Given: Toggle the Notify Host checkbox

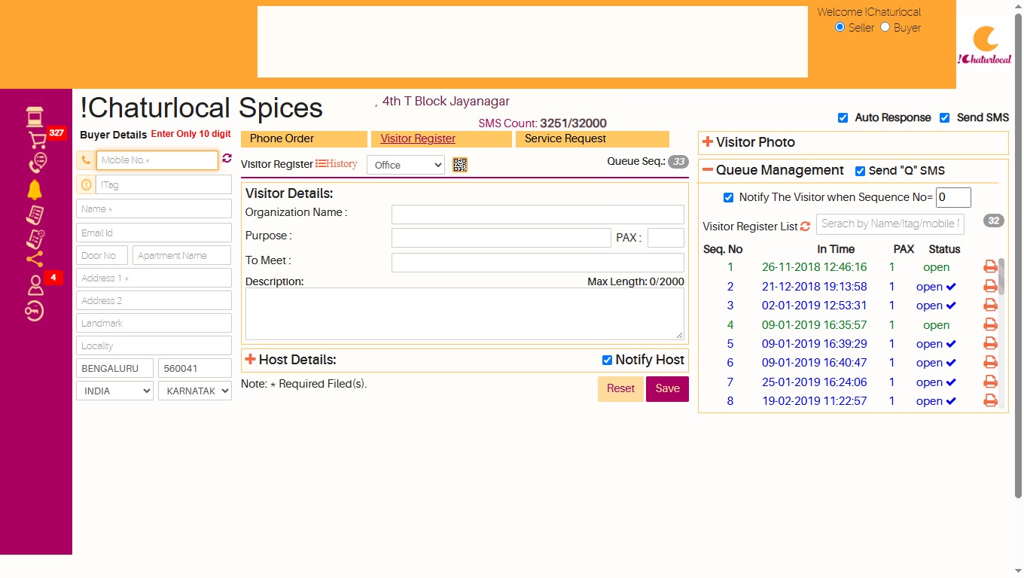Looking at the screenshot, I should point(607,360).
